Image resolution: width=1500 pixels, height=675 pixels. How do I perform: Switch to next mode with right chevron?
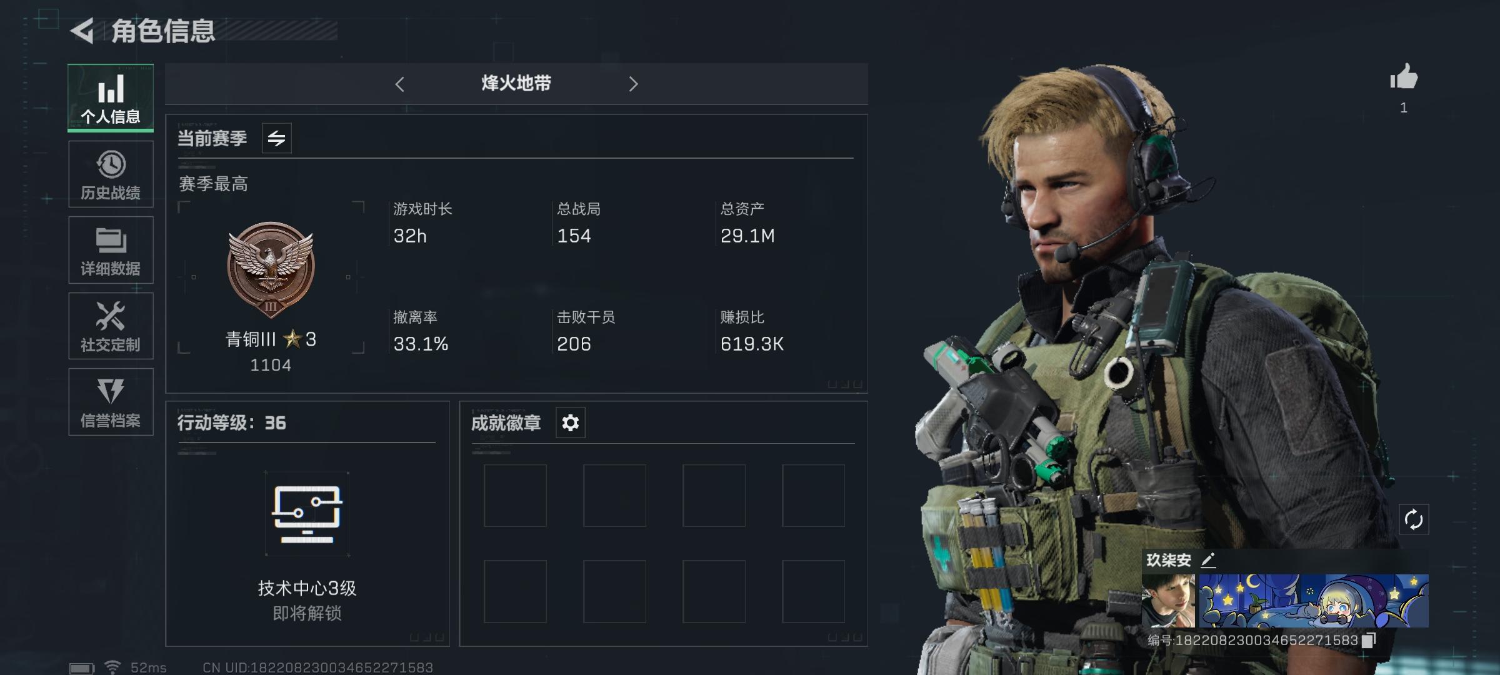tap(633, 84)
